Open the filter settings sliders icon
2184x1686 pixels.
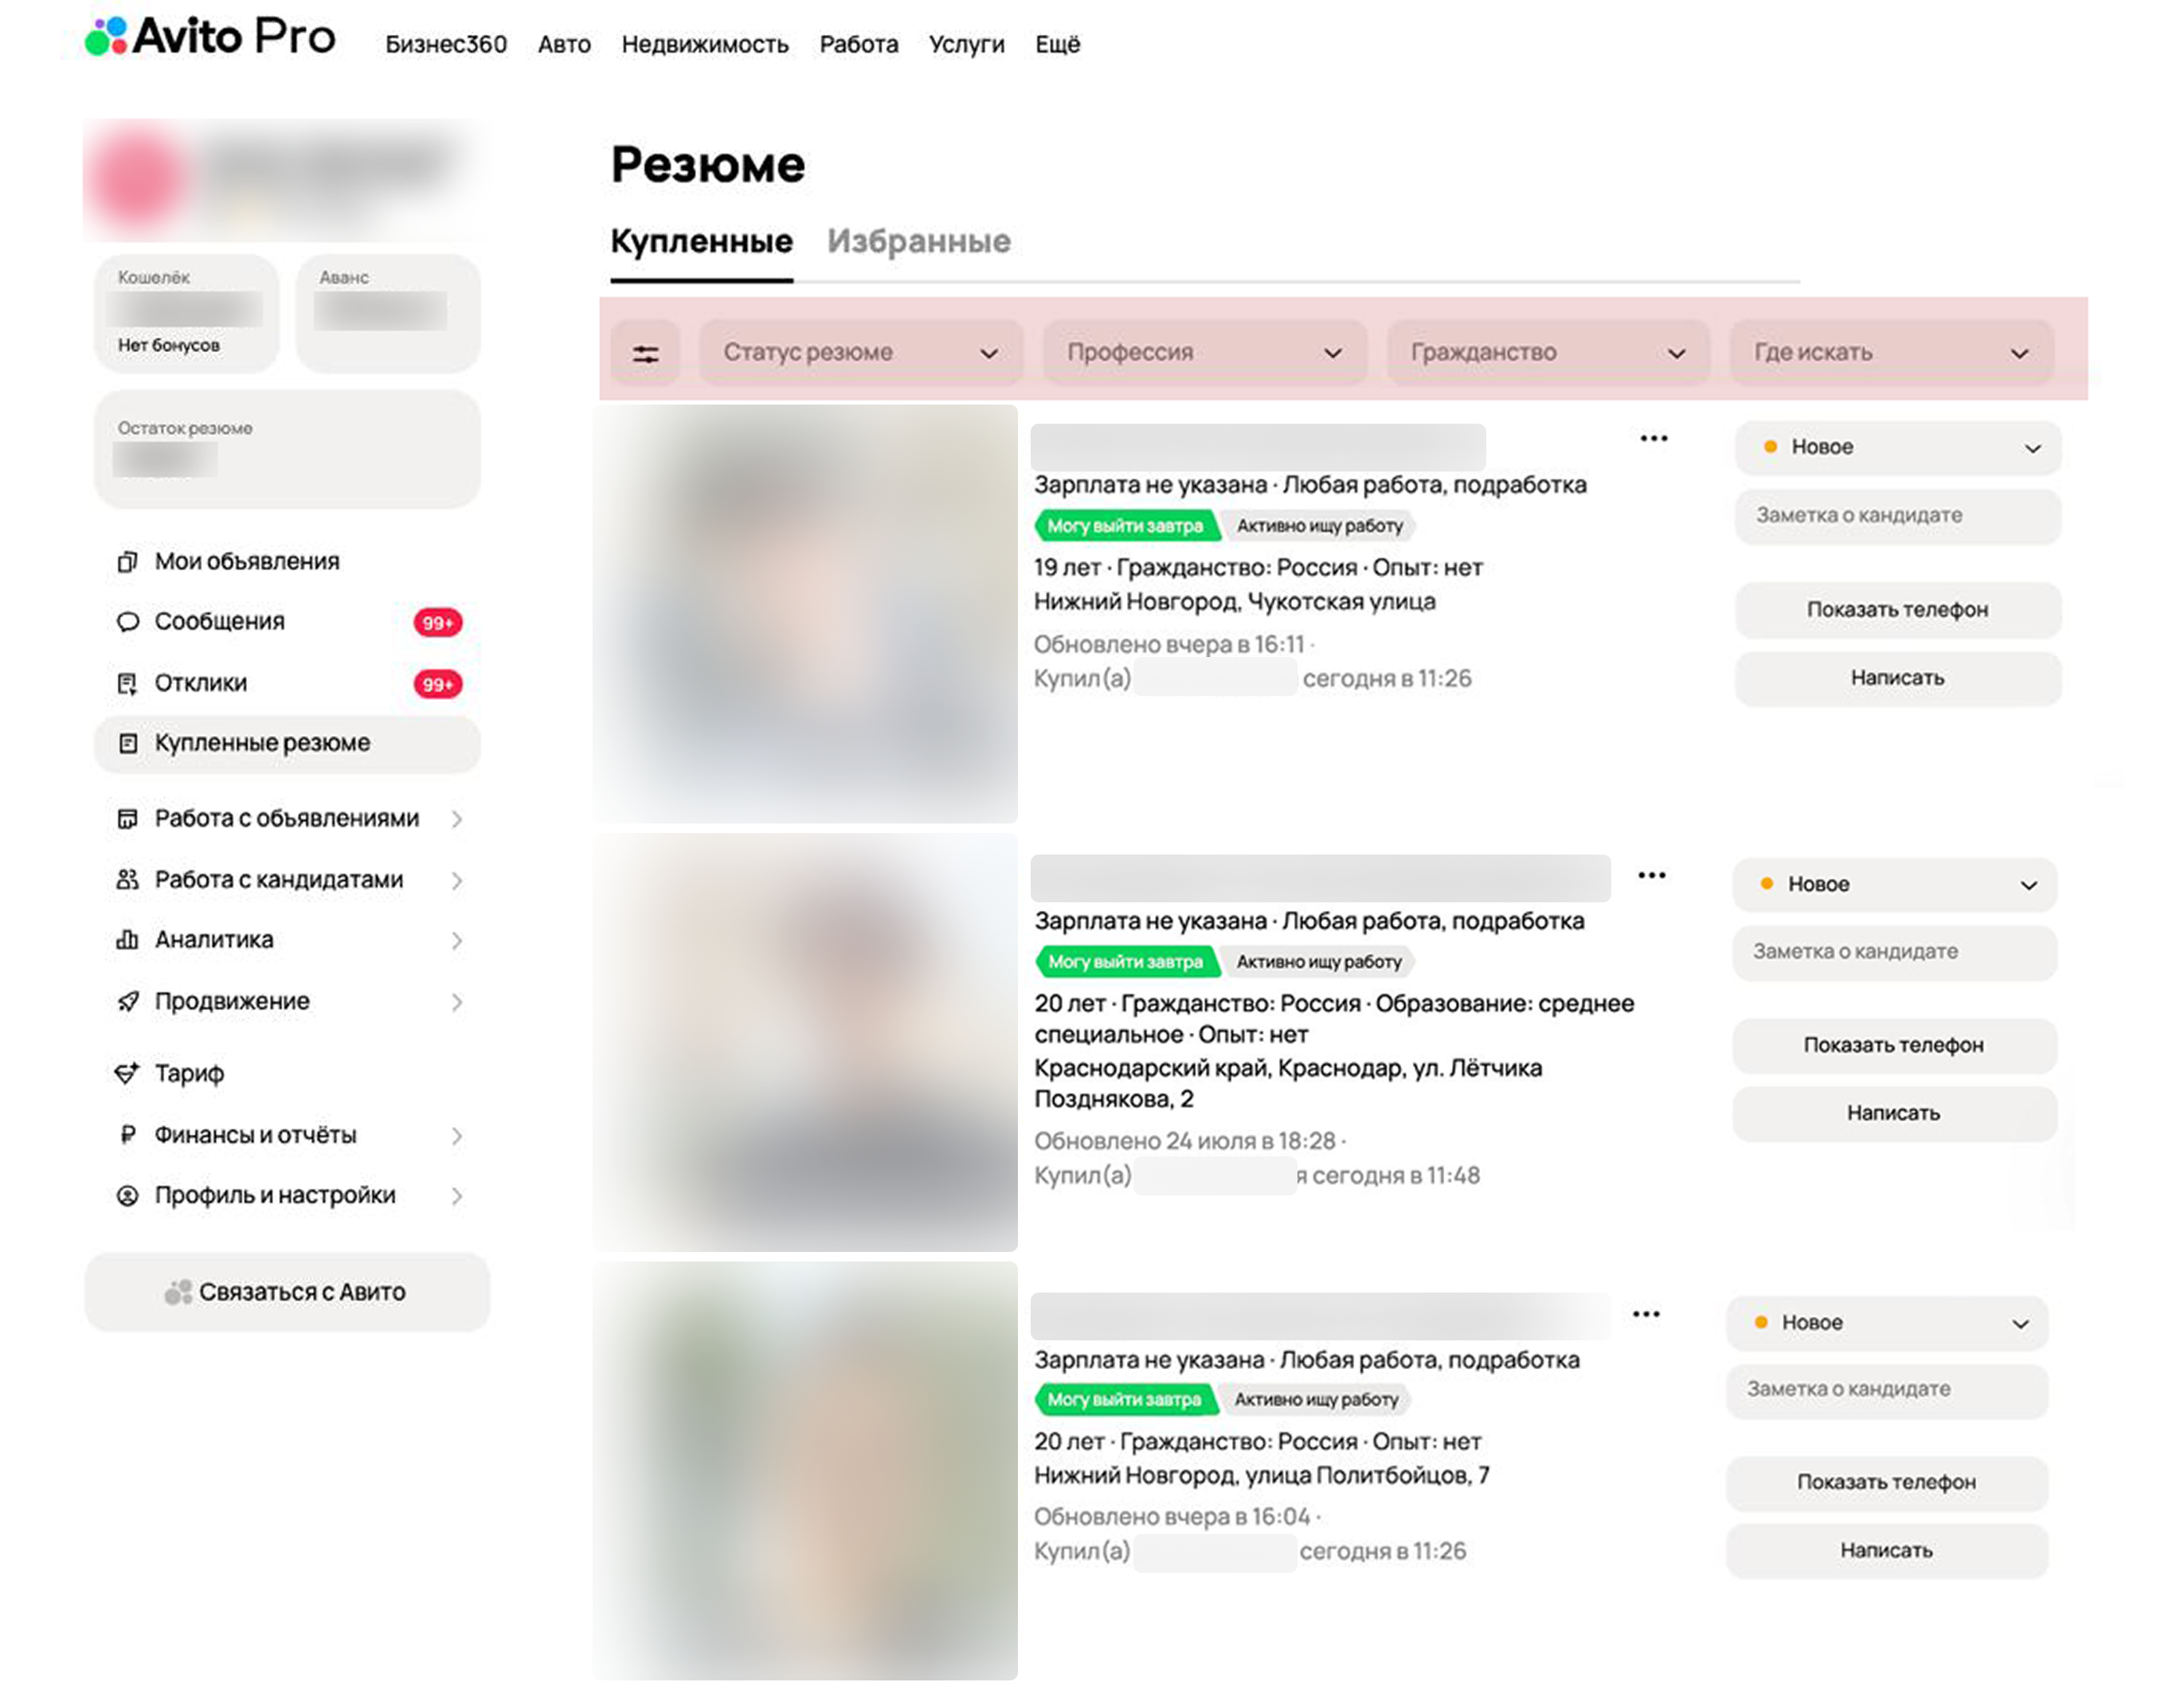point(645,353)
